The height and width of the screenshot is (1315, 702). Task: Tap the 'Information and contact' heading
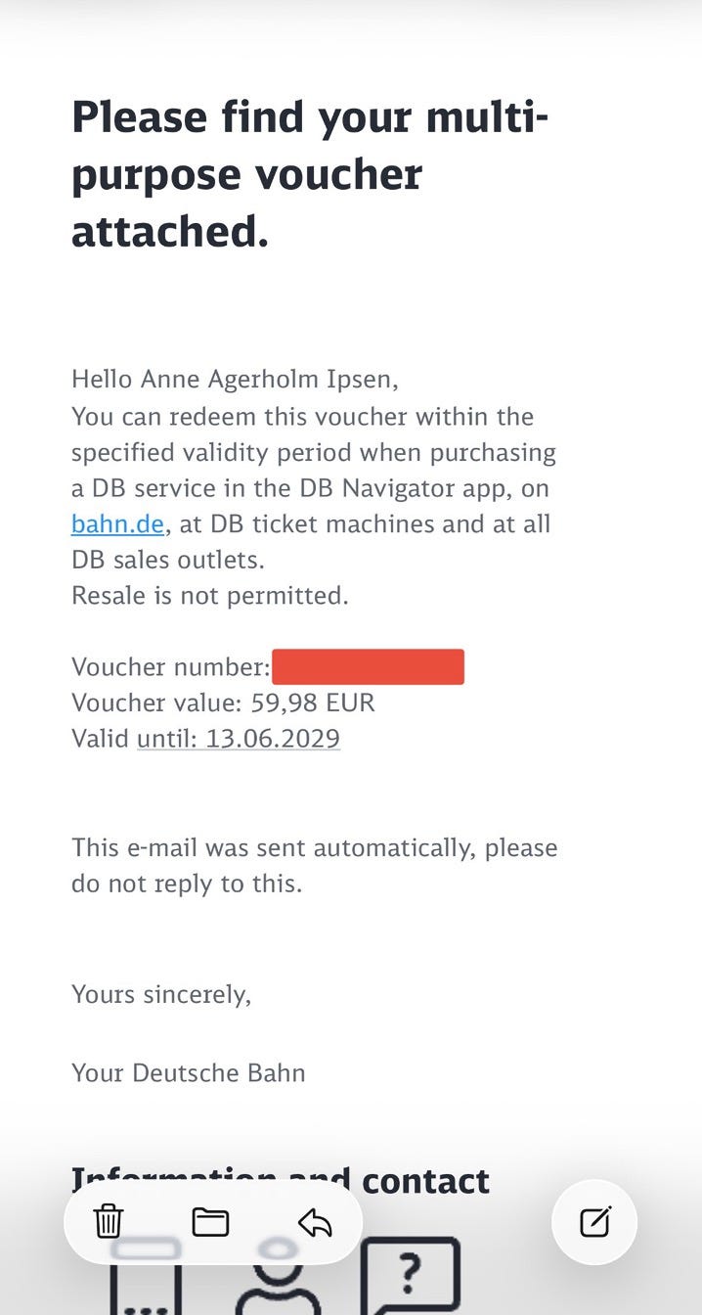[281, 1180]
